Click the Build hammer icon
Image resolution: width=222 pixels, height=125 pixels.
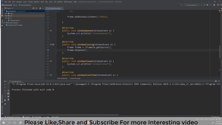[181, 5]
